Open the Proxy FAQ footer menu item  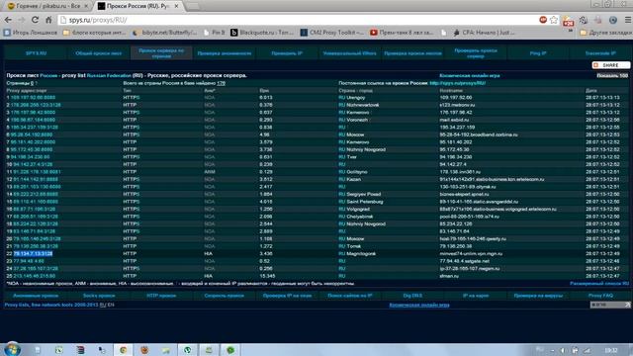(600, 296)
